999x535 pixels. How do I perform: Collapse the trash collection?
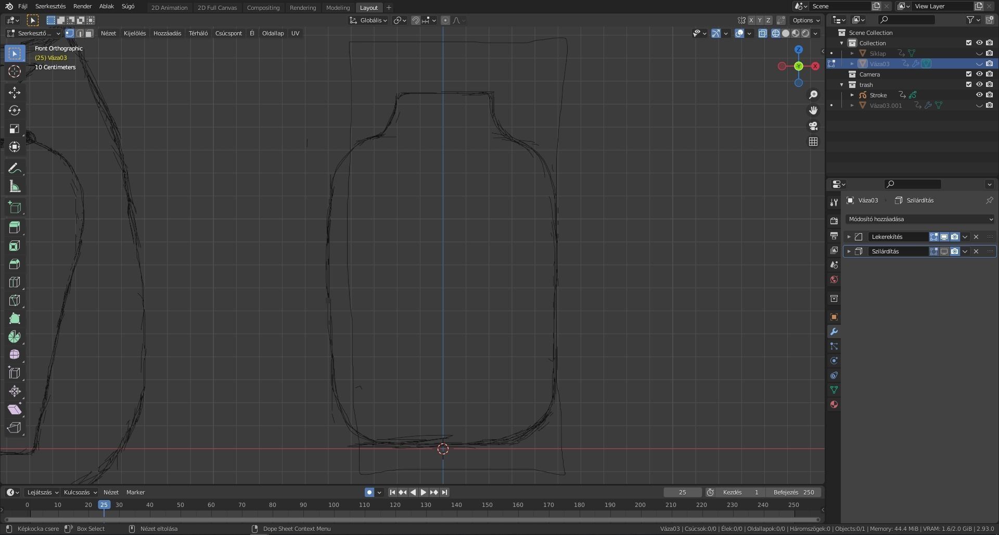click(x=842, y=84)
